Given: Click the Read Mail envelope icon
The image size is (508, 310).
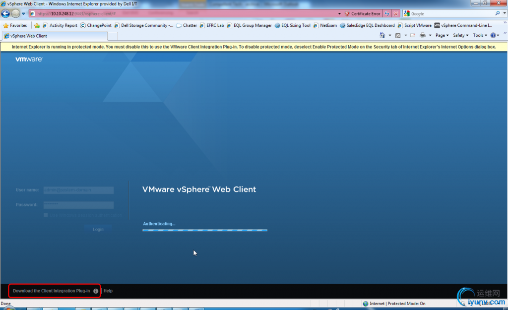Looking at the screenshot, I should (x=413, y=35).
